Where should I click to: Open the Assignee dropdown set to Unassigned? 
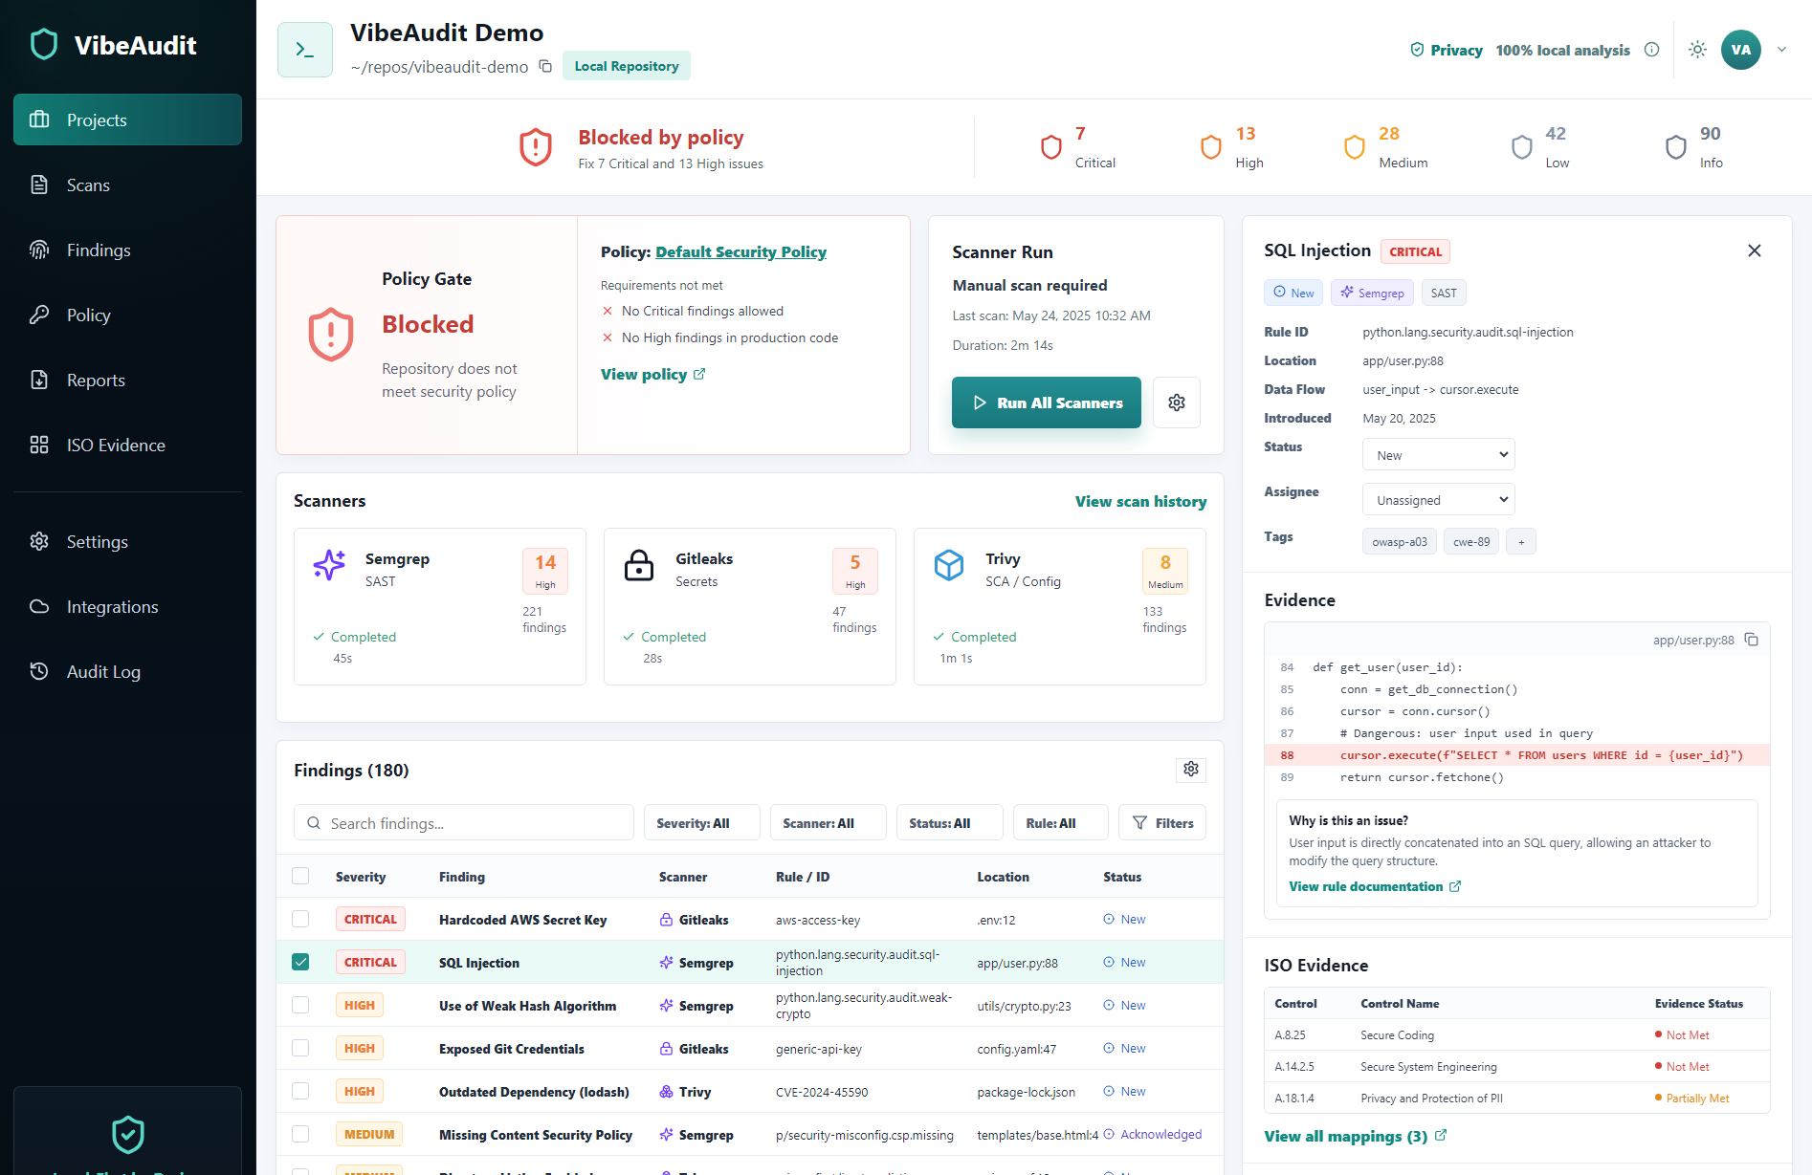pyautogui.click(x=1439, y=500)
